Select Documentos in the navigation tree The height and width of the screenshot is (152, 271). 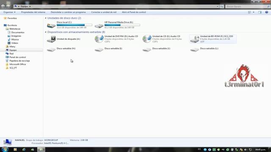(18, 33)
